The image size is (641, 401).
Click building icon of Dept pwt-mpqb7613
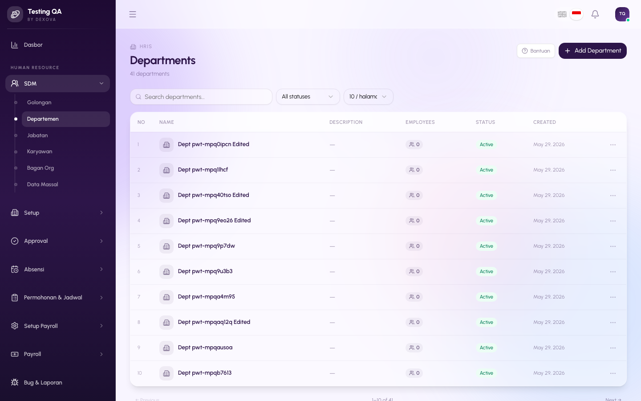[x=166, y=373]
